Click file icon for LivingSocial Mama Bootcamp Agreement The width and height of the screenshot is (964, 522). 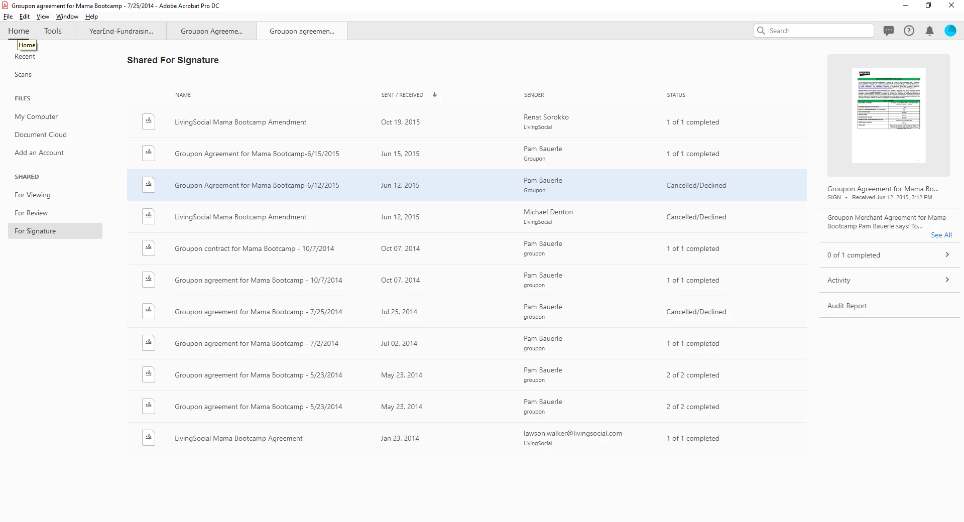[x=149, y=438]
